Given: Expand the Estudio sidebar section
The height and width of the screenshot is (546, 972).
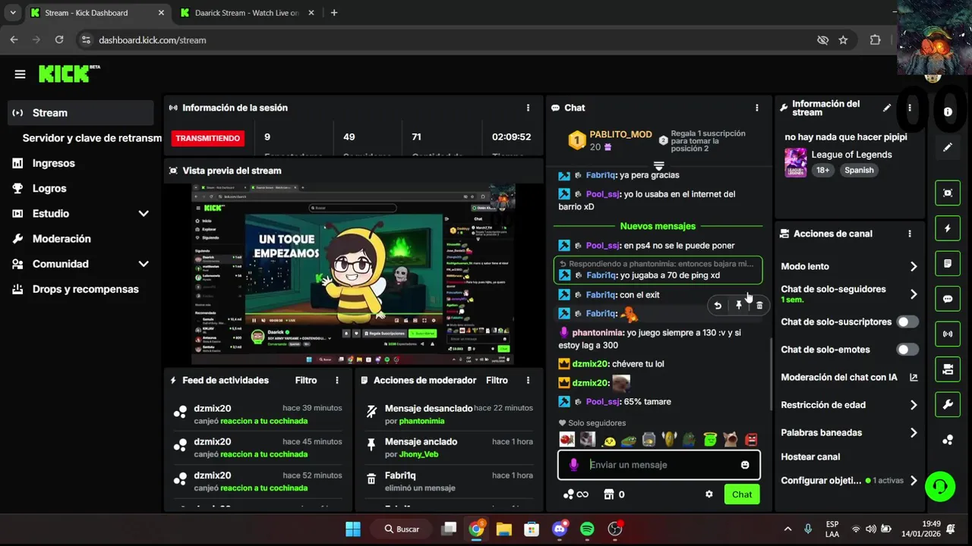Looking at the screenshot, I should (144, 214).
